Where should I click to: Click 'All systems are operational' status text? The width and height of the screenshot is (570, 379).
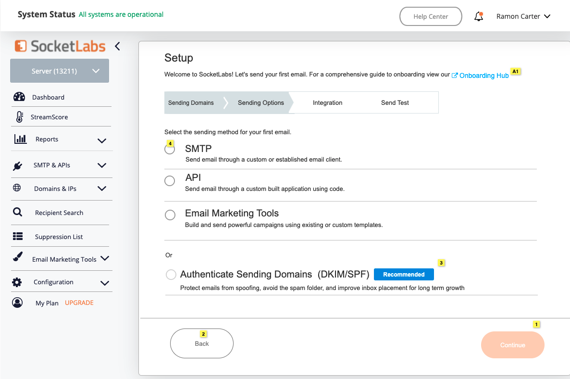pos(121,14)
